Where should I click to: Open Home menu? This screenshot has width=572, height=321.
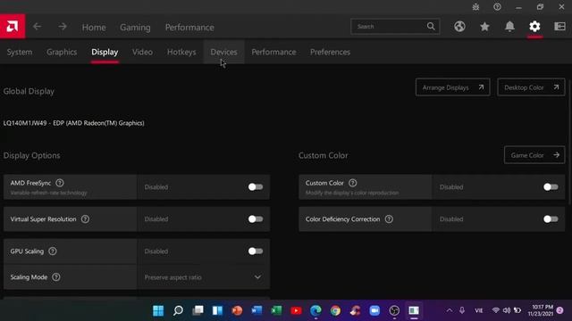(94, 28)
